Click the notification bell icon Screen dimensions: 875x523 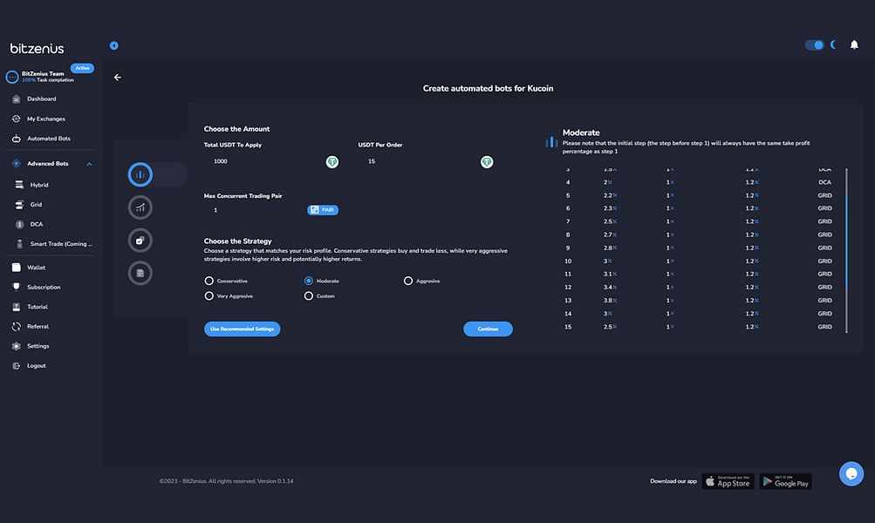(854, 44)
